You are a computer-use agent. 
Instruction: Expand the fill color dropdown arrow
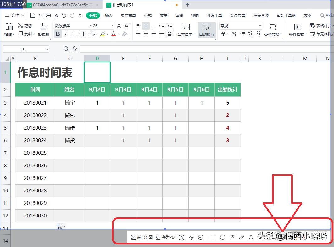click(107, 35)
